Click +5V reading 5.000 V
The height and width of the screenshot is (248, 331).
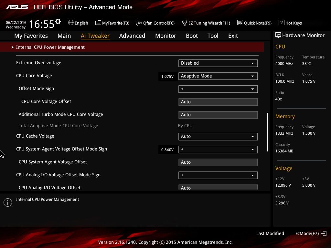[x=309, y=185]
